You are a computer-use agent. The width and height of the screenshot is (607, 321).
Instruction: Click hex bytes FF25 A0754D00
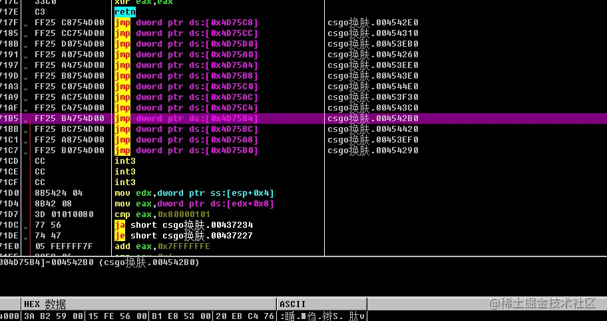pos(69,55)
